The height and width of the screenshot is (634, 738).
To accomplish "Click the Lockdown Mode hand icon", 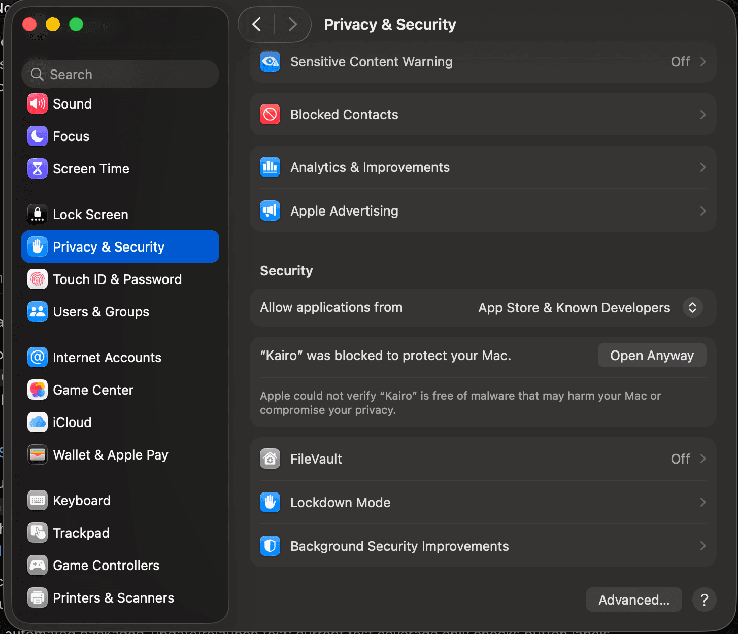I will tap(270, 503).
